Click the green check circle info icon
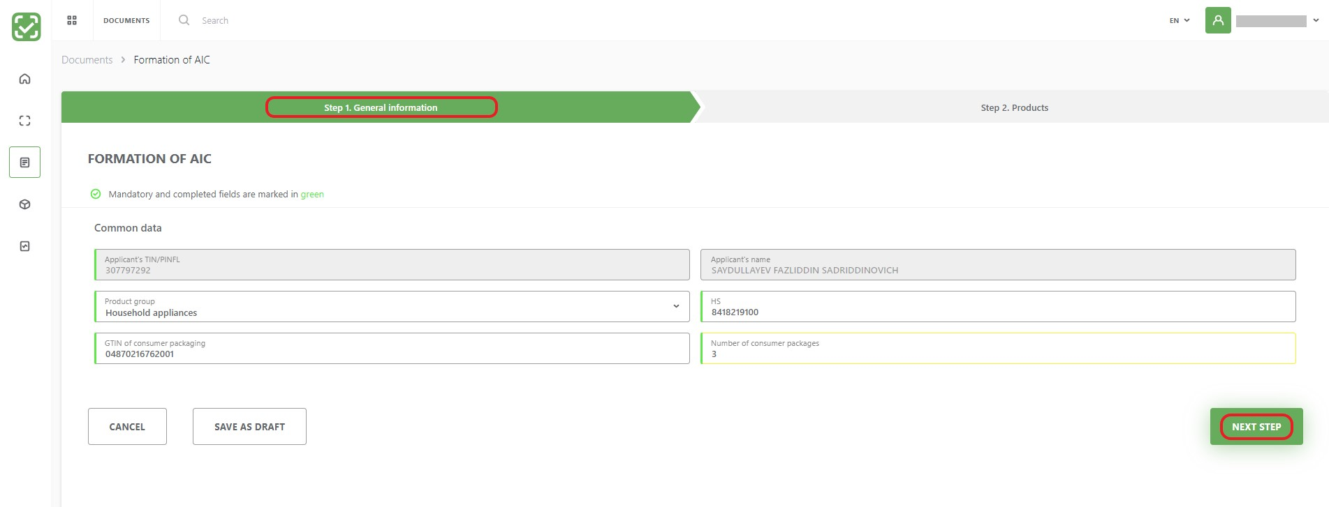Image resolution: width=1329 pixels, height=507 pixels. click(x=96, y=194)
